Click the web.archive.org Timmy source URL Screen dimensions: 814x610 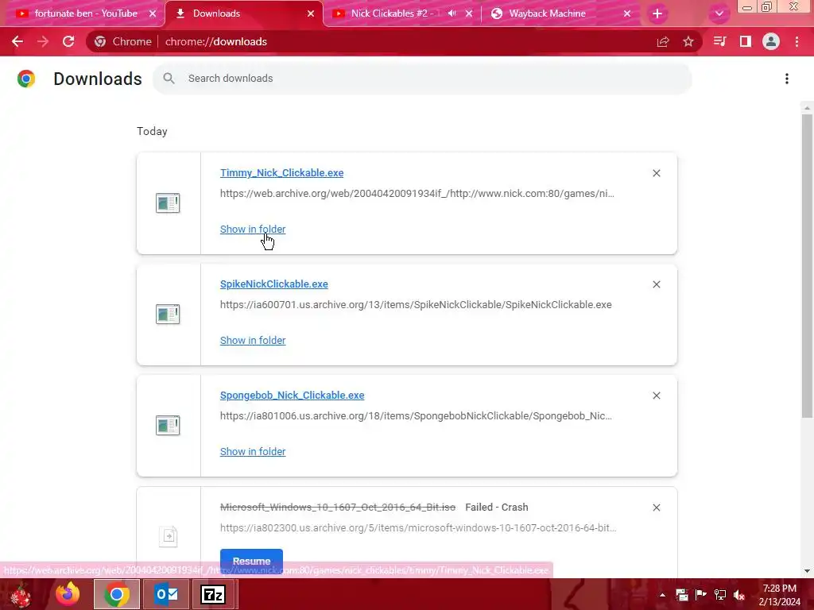point(417,194)
